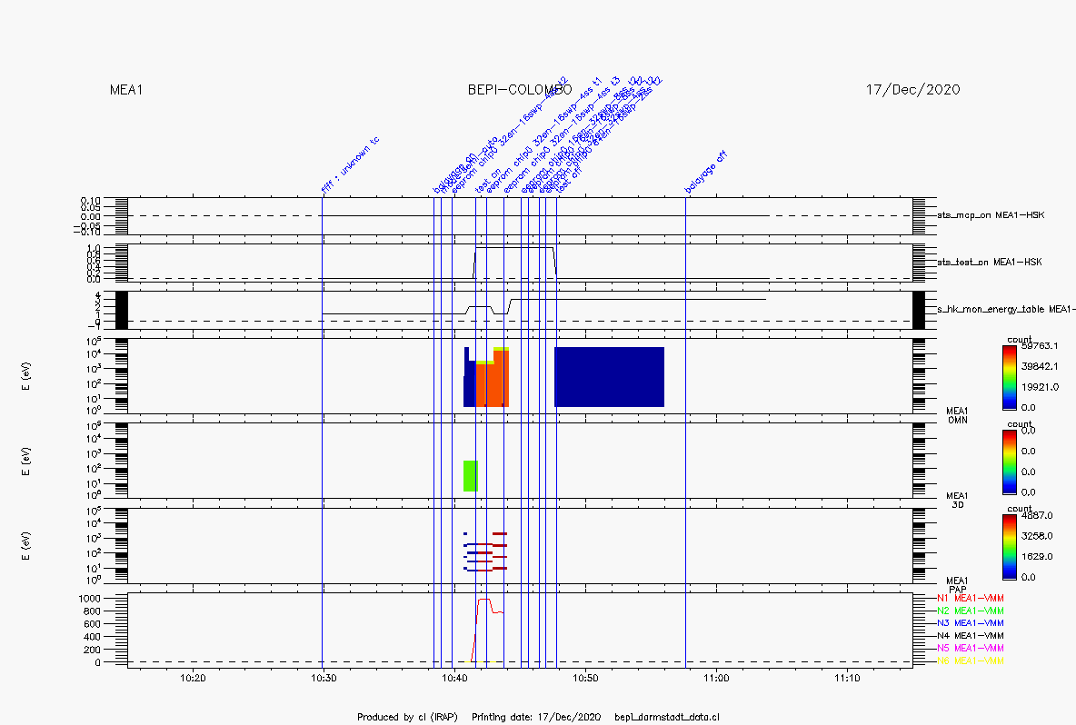Image resolution: width=1076 pixels, height=725 pixels.
Task: Select the 3D panel count color bar
Action: [x=1009, y=462]
